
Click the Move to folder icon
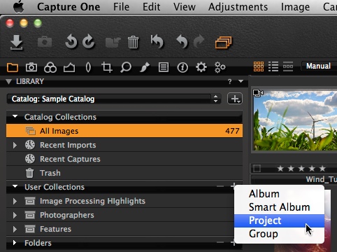coord(113,42)
